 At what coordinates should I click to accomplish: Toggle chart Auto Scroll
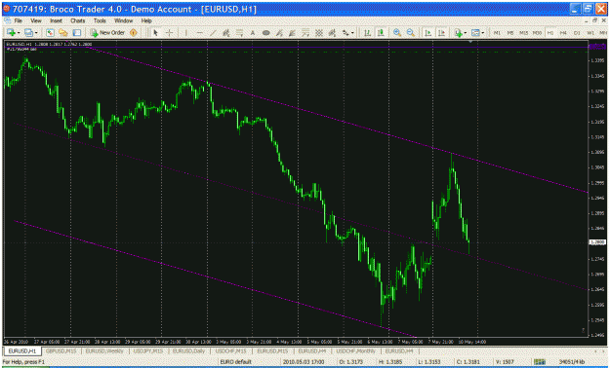(x=427, y=32)
